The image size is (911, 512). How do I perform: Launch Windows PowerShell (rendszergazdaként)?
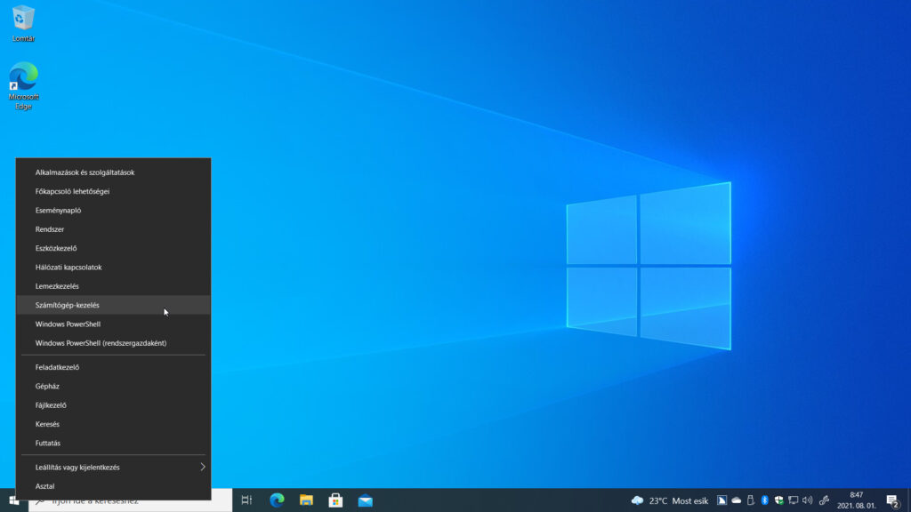point(113,343)
